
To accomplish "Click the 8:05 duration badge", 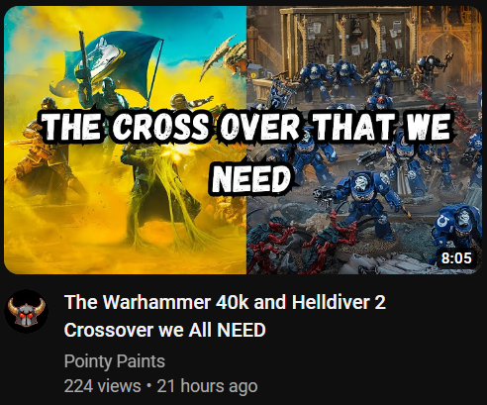I will pyautogui.click(x=456, y=257).
